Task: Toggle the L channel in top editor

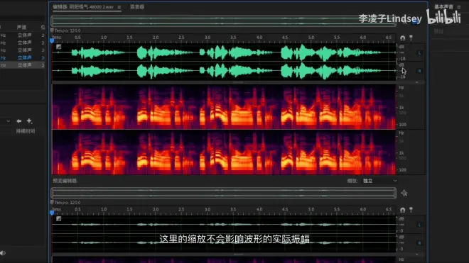Action: pyautogui.click(x=419, y=53)
